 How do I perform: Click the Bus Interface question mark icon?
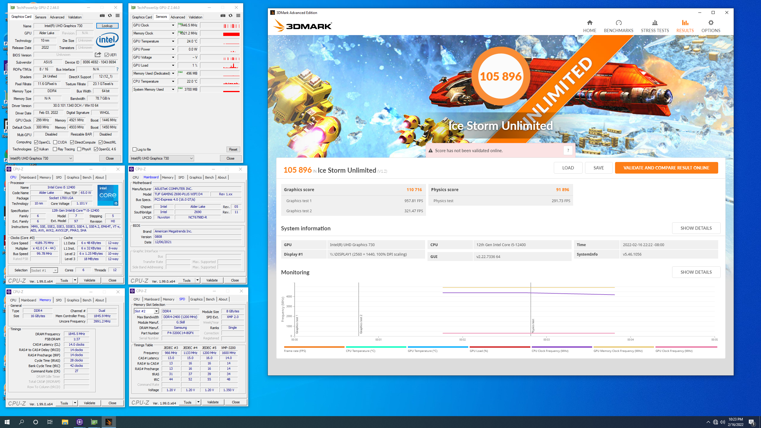[117, 69]
